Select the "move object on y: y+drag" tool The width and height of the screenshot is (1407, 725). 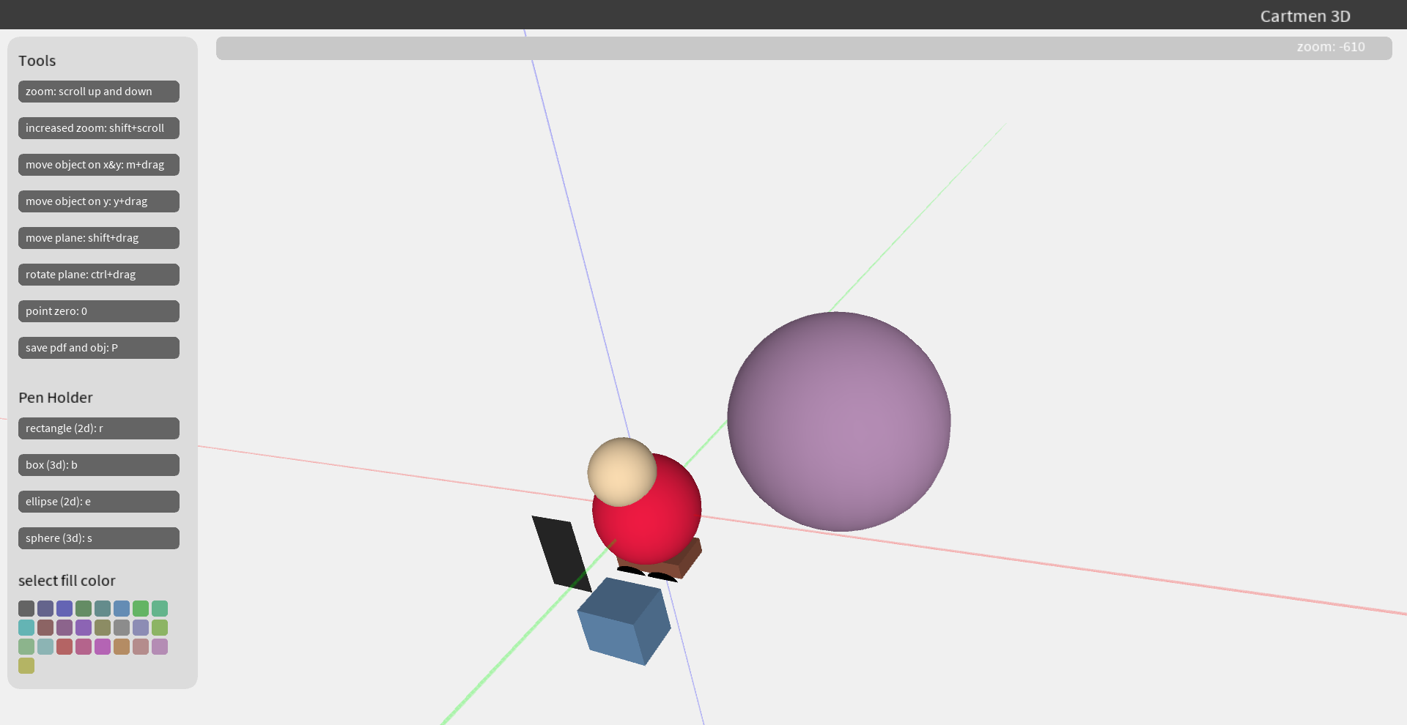point(98,201)
